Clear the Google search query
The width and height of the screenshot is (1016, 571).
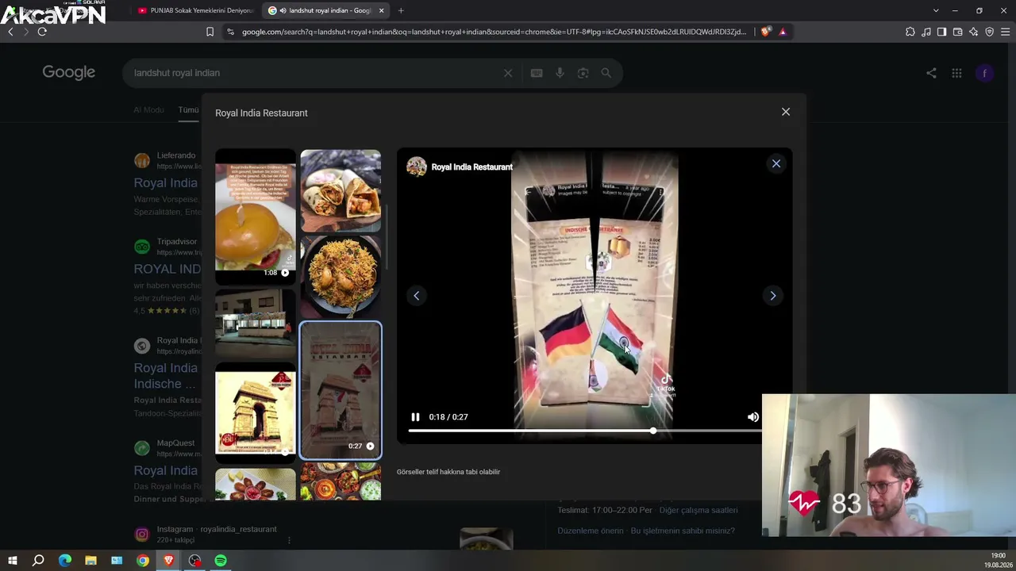tap(508, 73)
